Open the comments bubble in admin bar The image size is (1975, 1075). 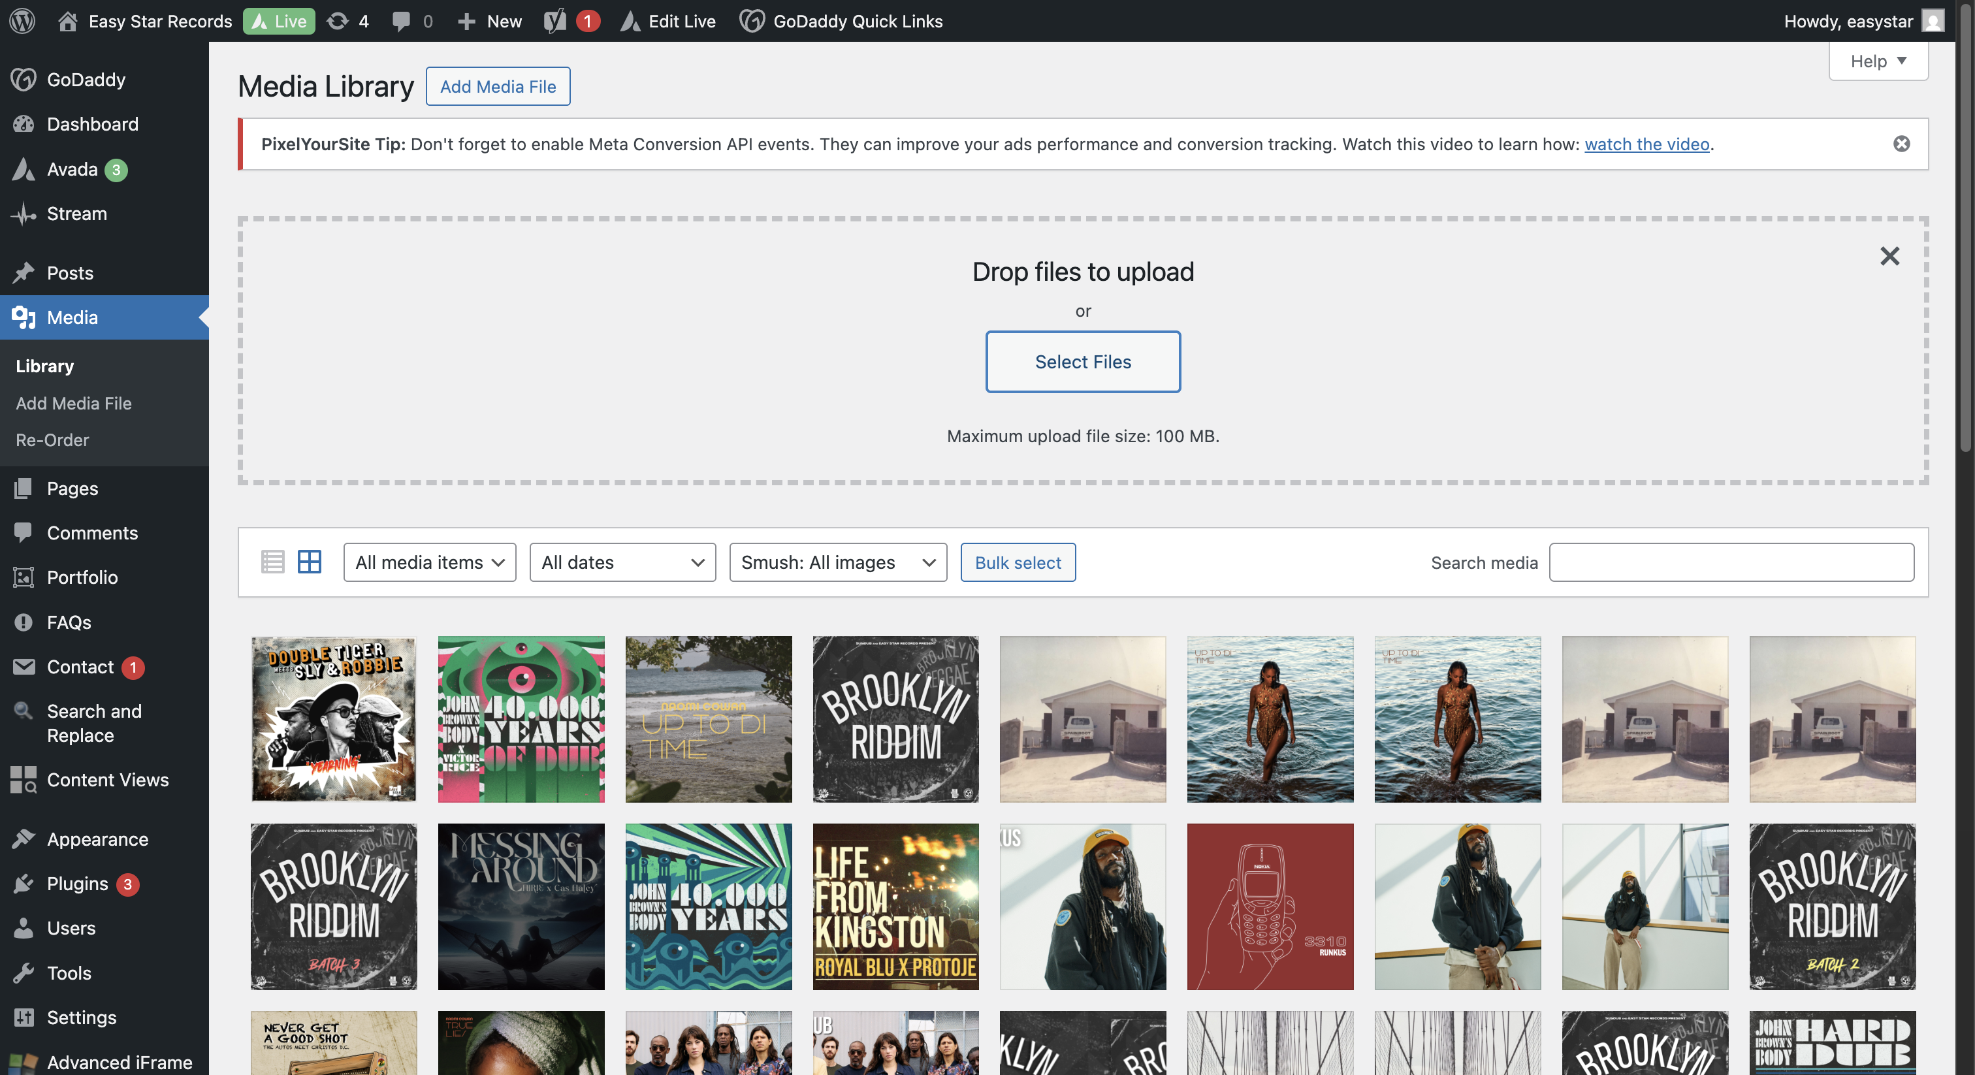(x=401, y=21)
